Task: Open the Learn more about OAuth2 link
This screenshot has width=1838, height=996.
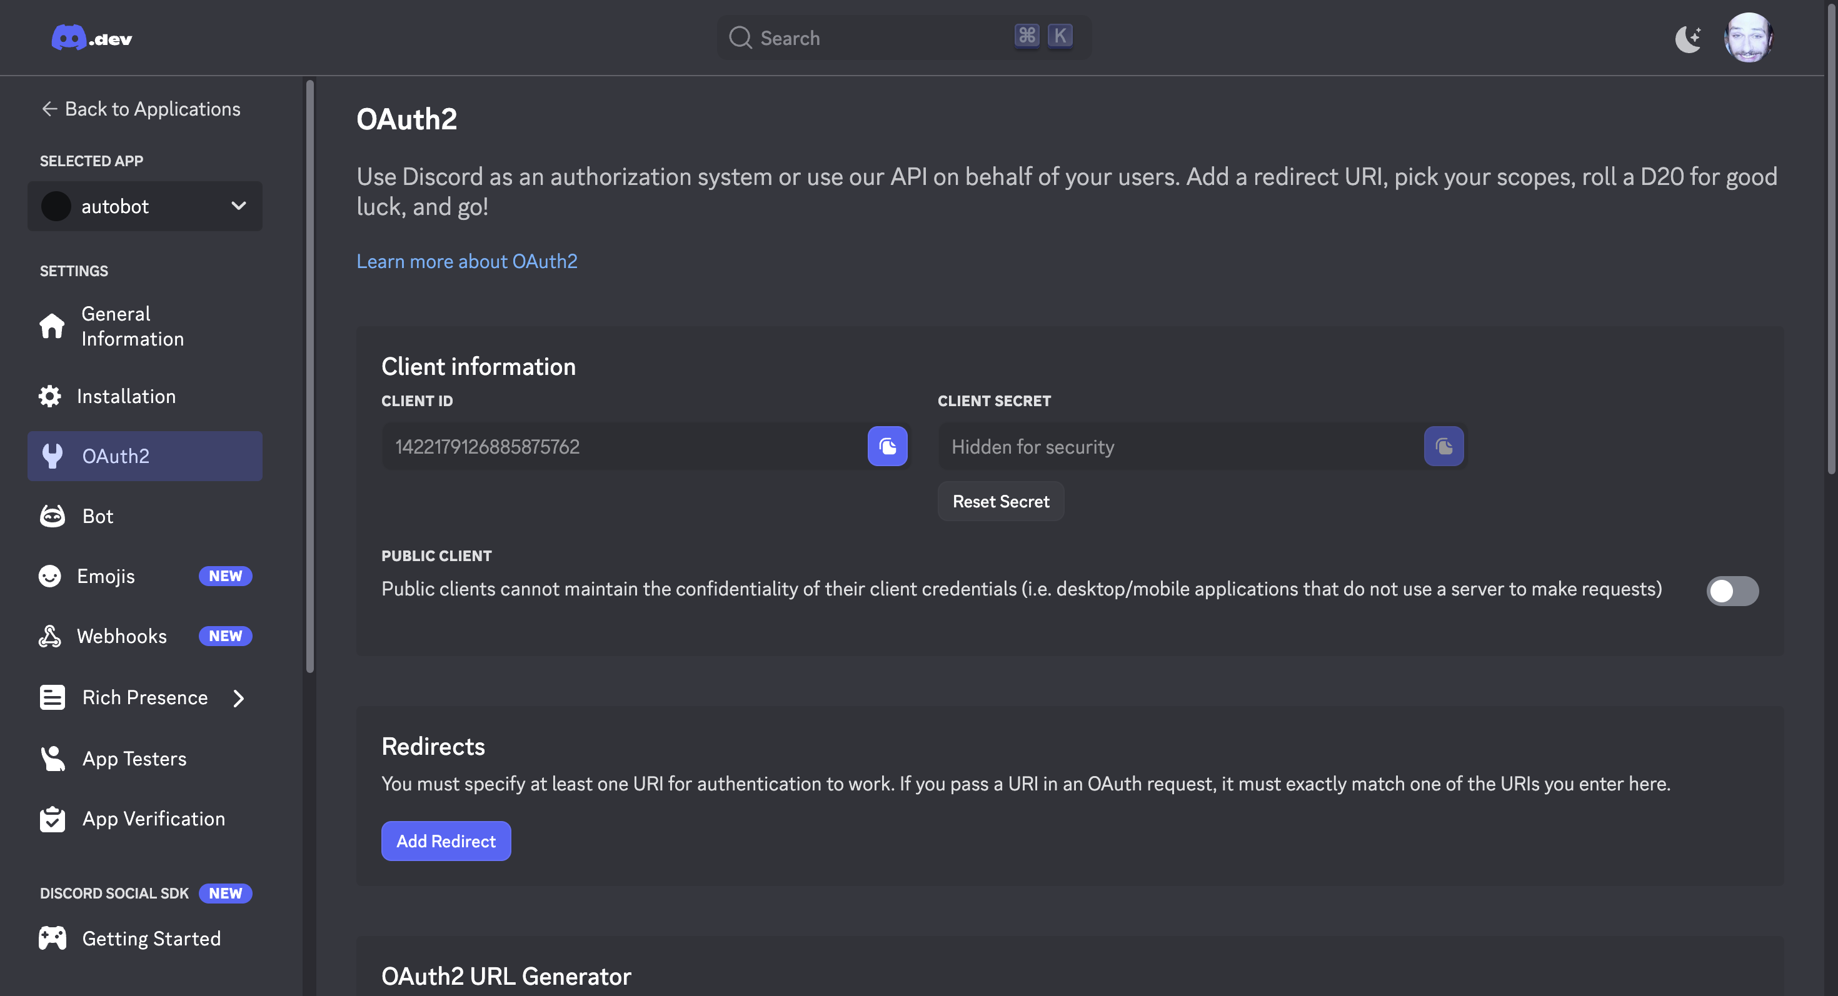Action: pos(466,262)
